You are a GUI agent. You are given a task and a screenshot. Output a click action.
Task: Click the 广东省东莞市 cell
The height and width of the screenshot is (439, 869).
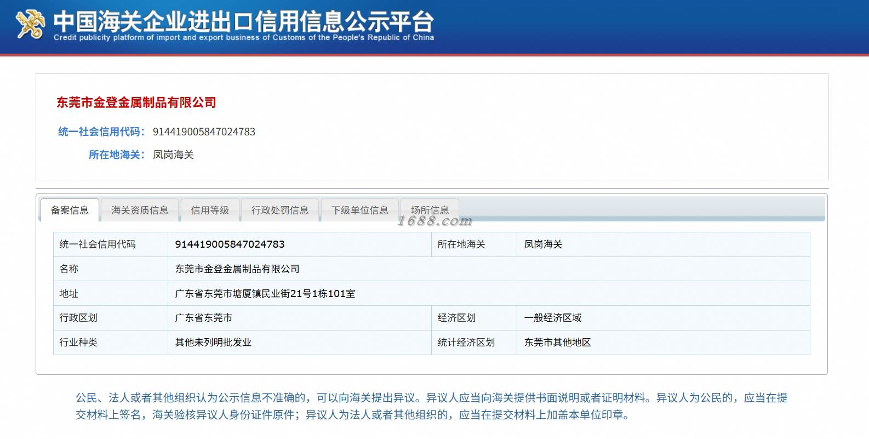[300, 318]
